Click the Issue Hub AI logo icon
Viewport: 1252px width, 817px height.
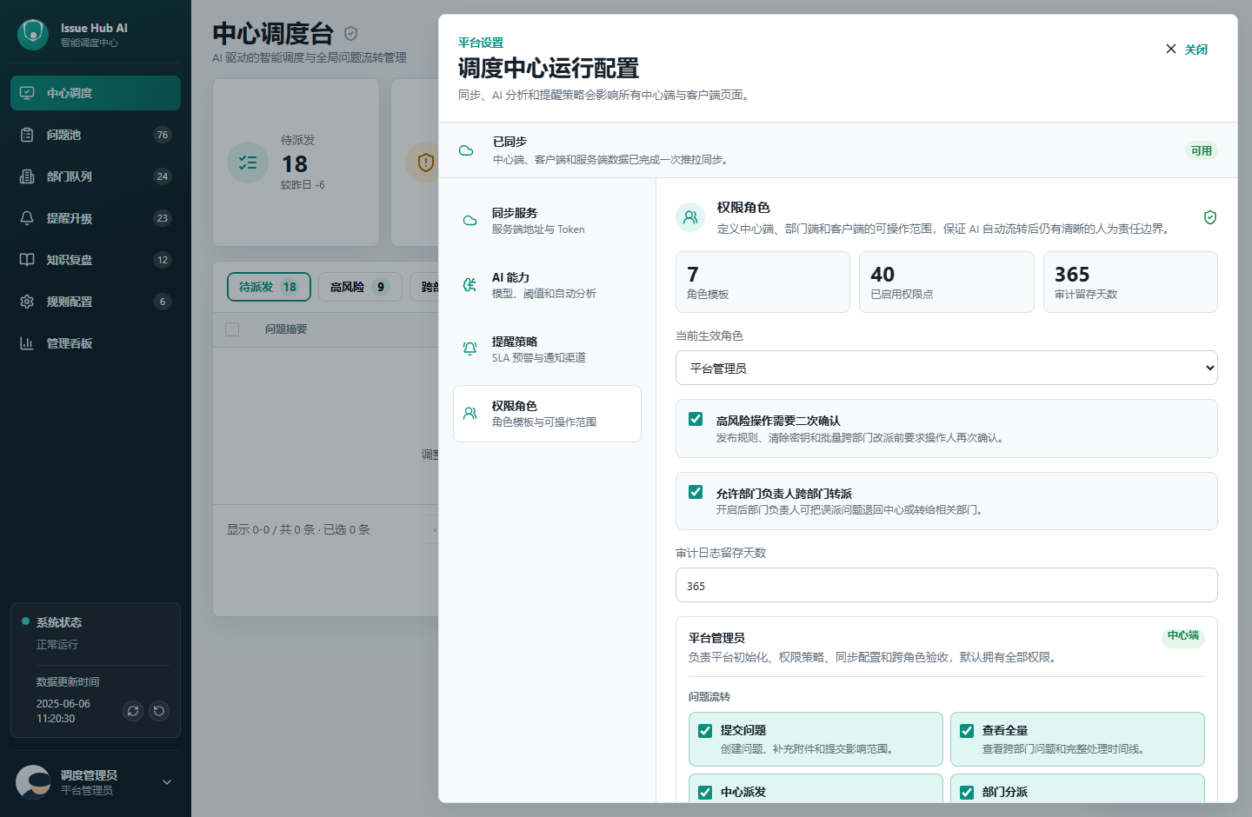(33, 34)
